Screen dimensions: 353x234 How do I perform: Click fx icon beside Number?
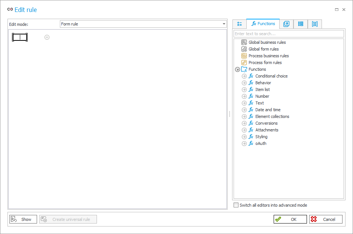(x=251, y=96)
